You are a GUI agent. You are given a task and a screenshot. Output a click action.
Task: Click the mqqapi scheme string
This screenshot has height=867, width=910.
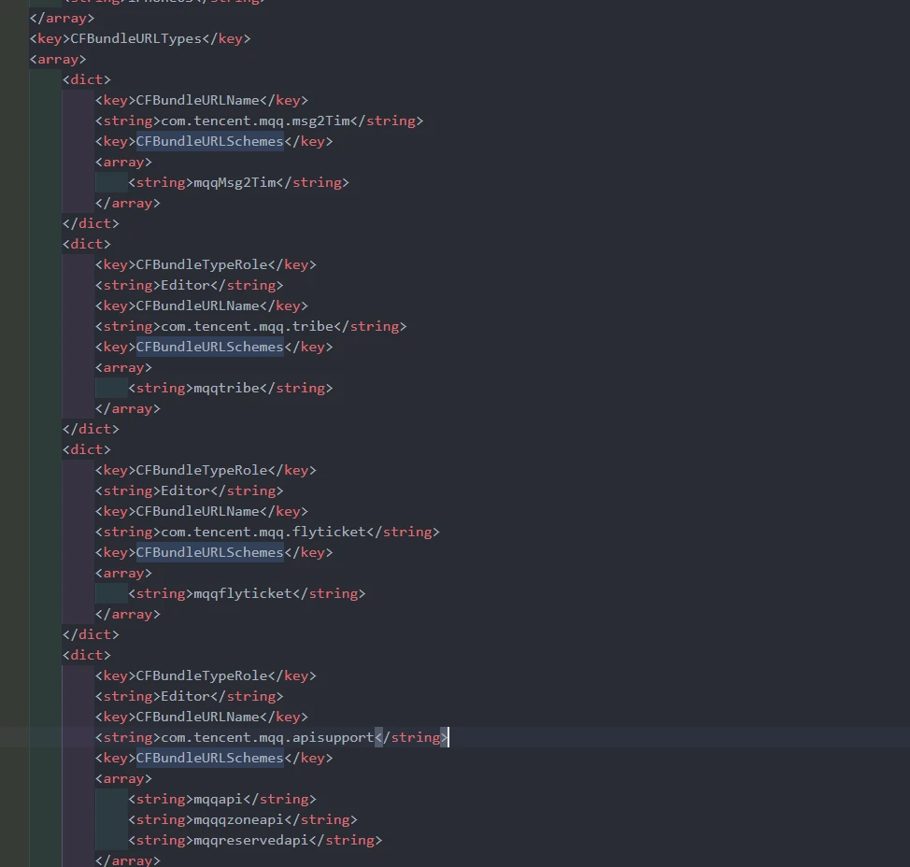(x=217, y=799)
